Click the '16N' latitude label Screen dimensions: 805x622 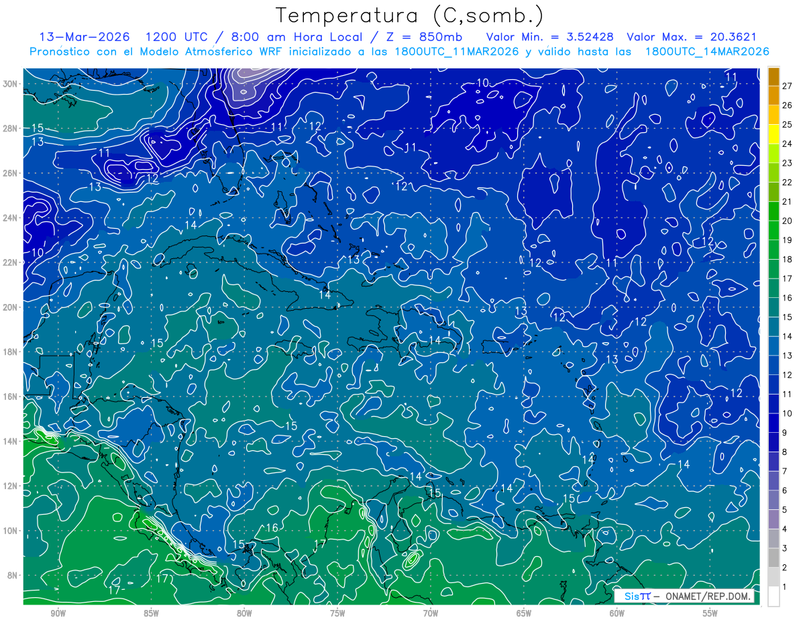[x=9, y=396]
